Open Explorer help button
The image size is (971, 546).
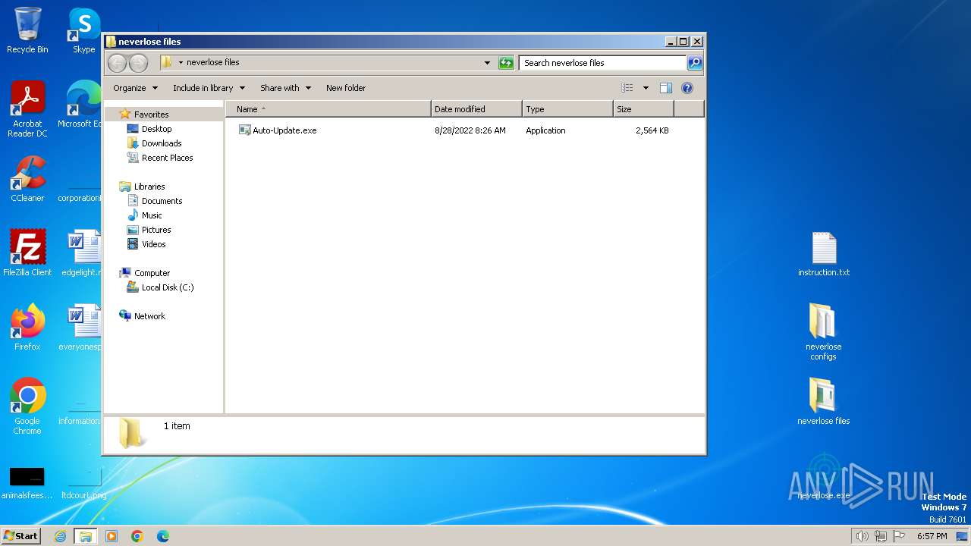pos(687,88)
